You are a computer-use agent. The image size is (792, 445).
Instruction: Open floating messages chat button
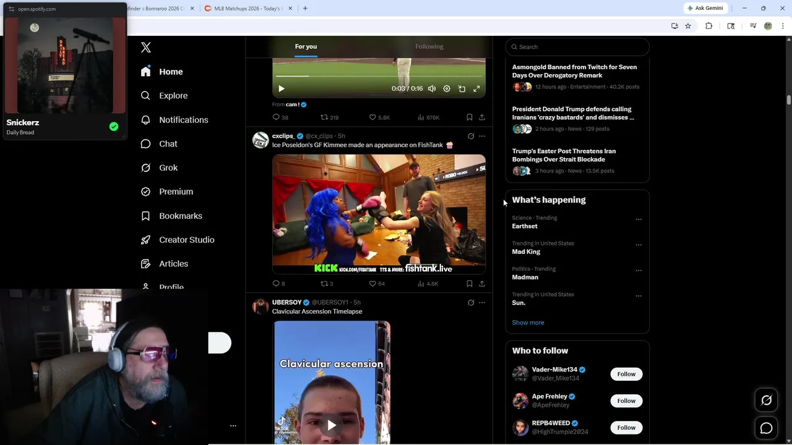click(766, 428)
